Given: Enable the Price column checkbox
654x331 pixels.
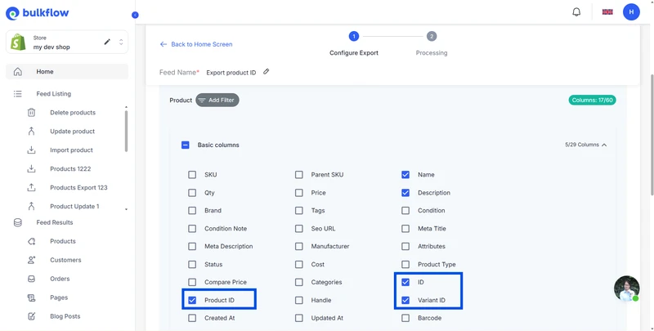Looking at the screenshot, I should pos(298,193).
